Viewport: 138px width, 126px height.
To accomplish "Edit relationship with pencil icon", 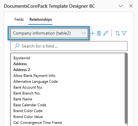I will click(106, 33).
